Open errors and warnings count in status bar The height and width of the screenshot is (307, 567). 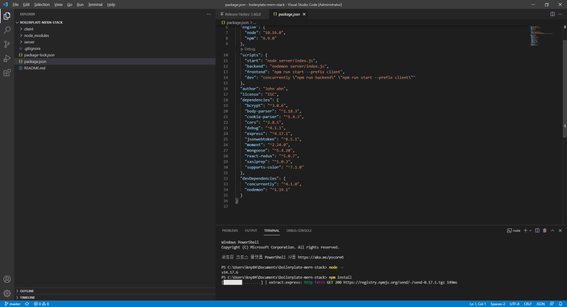click(41, 304)
